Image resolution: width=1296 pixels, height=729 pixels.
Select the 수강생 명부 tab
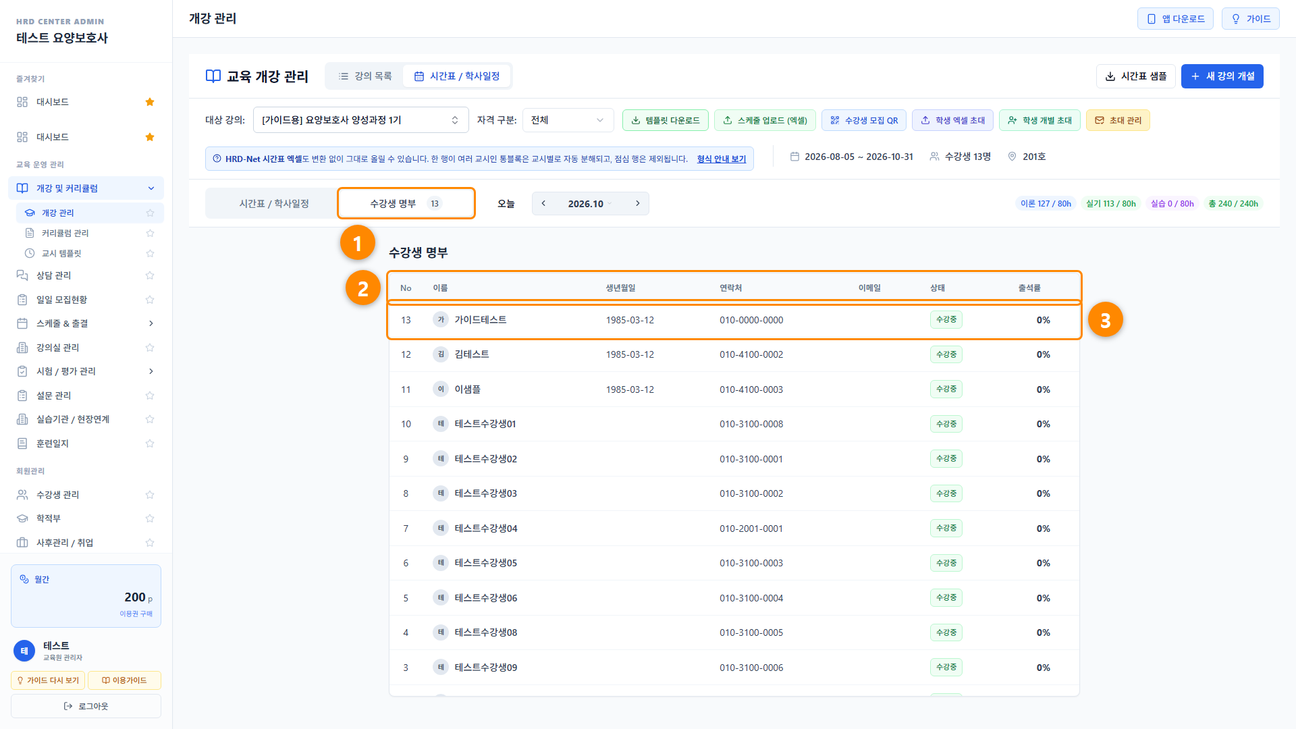(406, 203)
